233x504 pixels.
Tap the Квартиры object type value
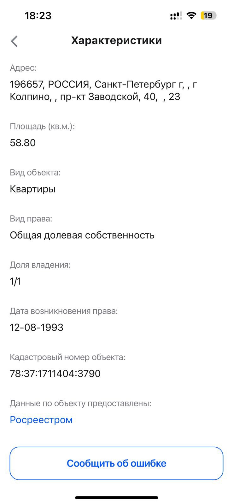click(x=32, y=189)
